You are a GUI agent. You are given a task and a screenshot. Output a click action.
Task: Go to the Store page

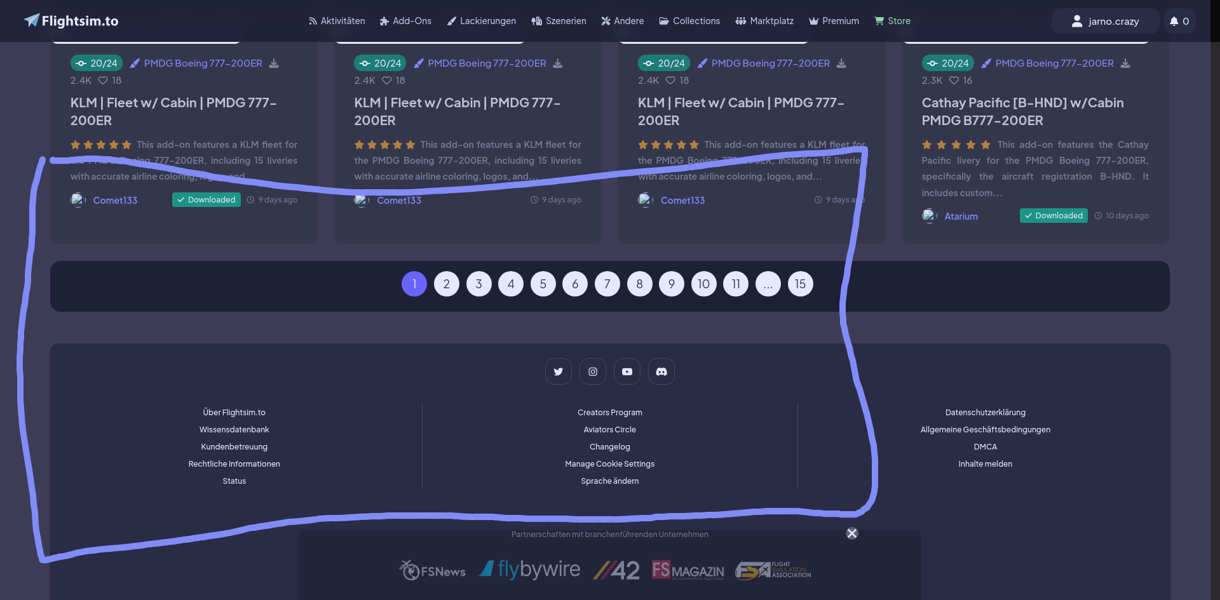pos(892,21)
